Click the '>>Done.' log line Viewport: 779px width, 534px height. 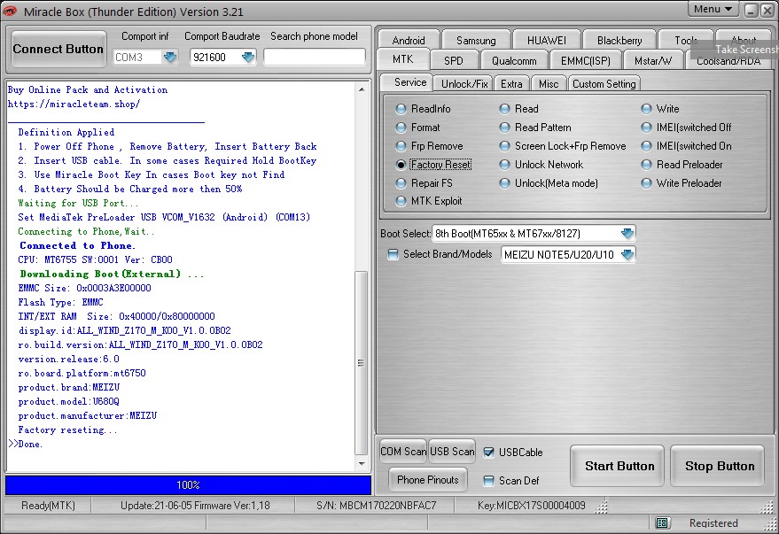point(26,445)
